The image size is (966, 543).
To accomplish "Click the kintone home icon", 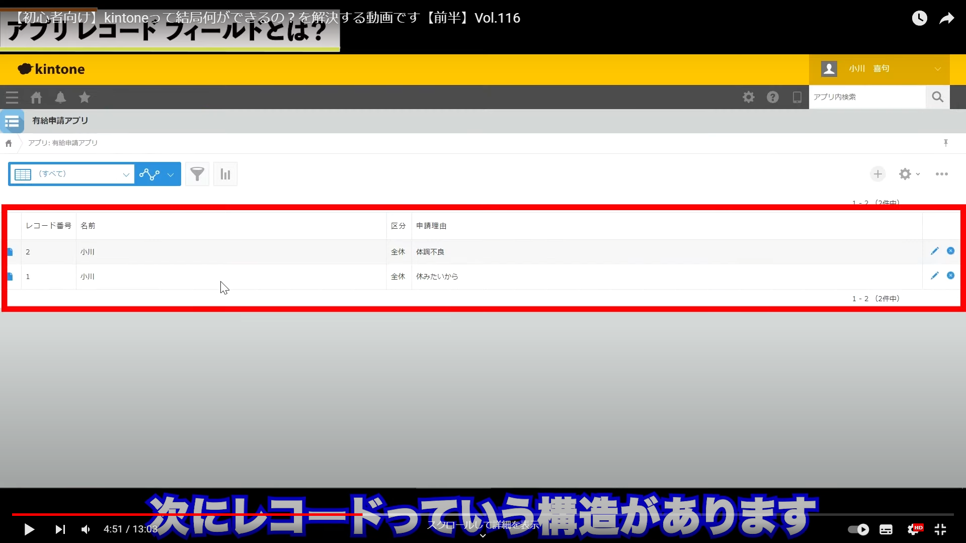I will (36, 98).
